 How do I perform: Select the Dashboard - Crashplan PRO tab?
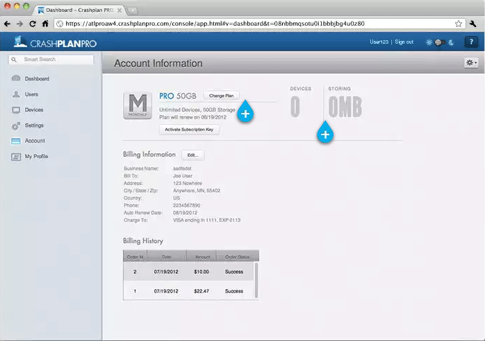pyautogui.click(x=80, y=10)
